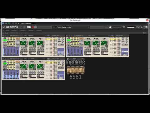Toggle Filter button in SID Channel 1
This screenshot has width=150, height=113.
(x=17, y=40)
